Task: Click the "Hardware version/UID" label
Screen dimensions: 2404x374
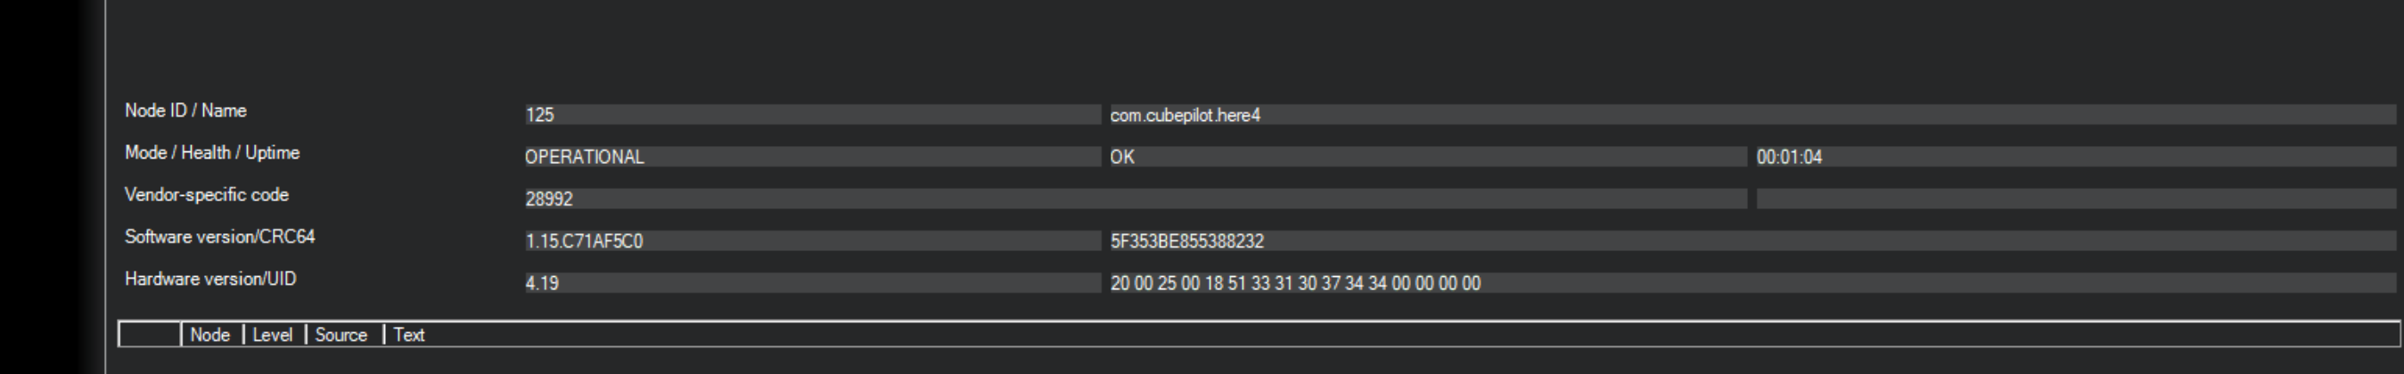Action: (210, 279)
